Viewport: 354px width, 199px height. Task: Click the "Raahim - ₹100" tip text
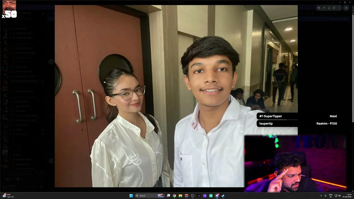(327, 124)
